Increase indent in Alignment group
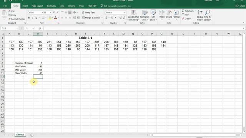 pyautogui.click(x=78, y=18)
